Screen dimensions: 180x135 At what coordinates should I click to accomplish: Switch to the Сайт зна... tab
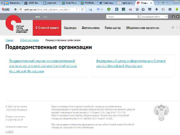pyautogui.click(x=107, y=3)
